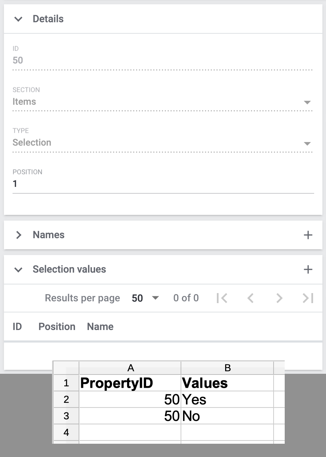Open the Type dropdown showing Selection
The height and width of the screenshot is (457, 326).
pos(162,143)
